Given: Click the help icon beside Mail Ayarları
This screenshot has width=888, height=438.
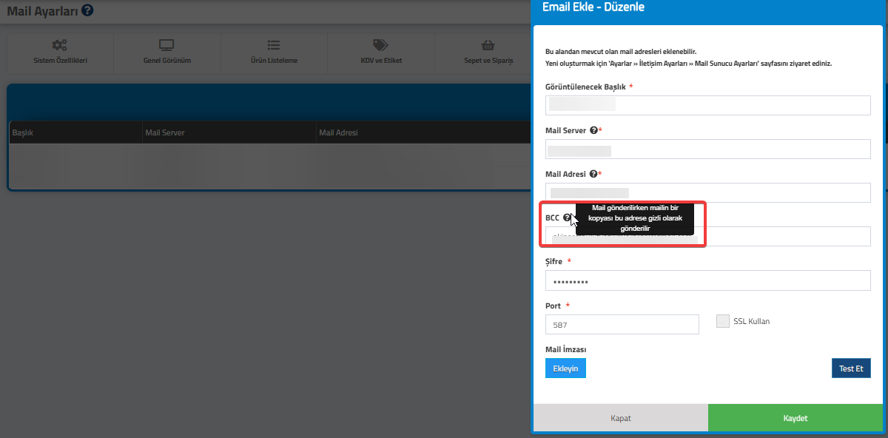Looking at the screenshot, I should [x=88, y=10].
